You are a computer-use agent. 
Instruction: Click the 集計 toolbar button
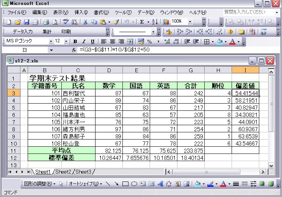point(47,32)
